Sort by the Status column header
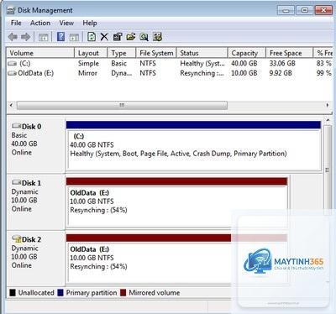 tap(202, 53)
